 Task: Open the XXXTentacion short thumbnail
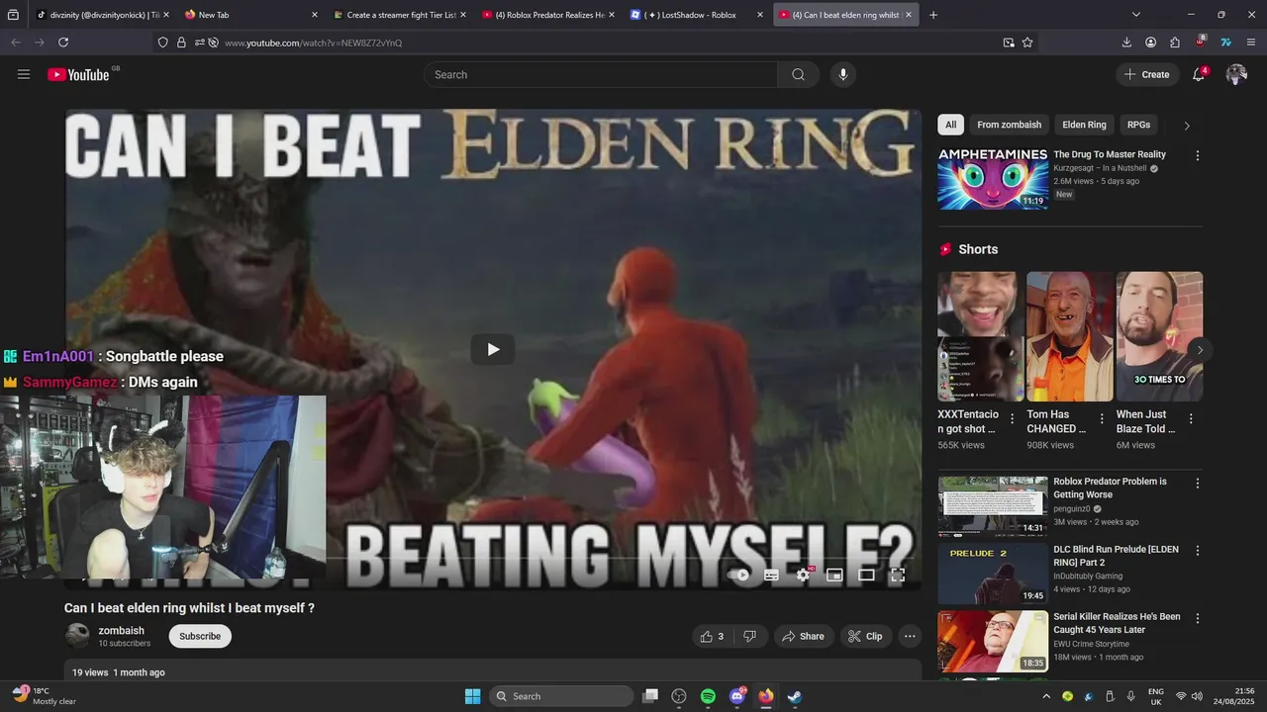coord(981,336)
